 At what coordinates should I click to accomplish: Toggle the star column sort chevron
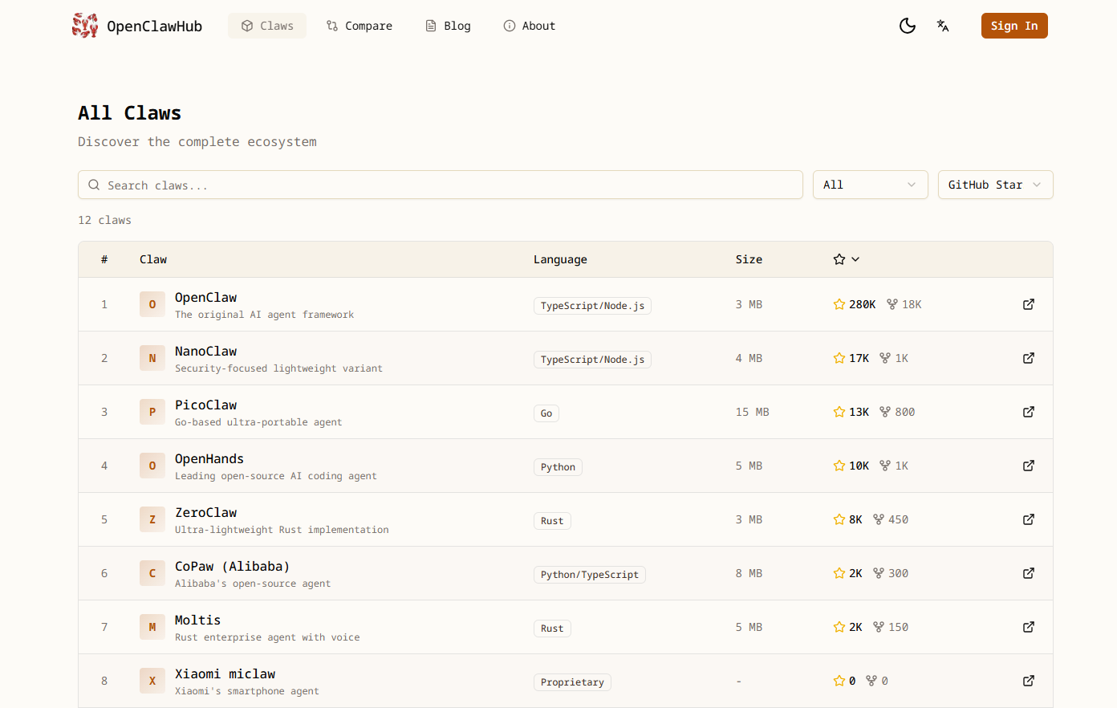tap(855, 259)
